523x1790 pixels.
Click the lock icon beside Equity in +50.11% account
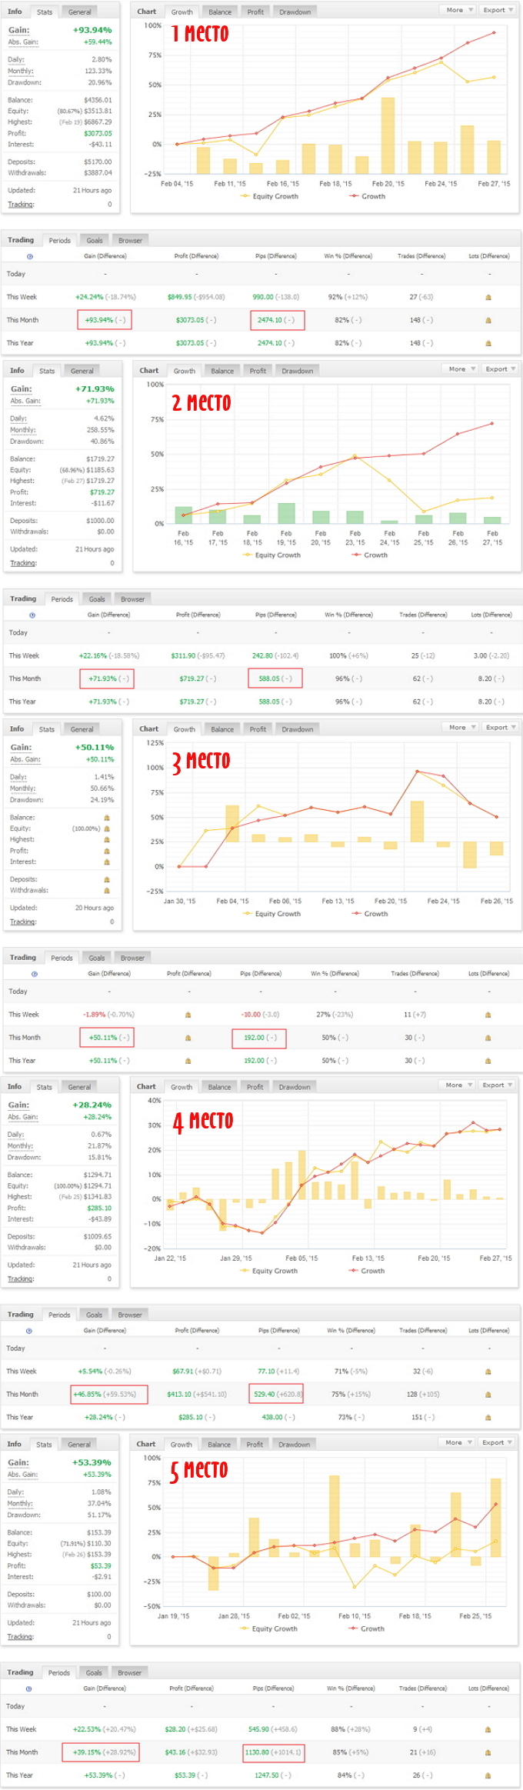click(107, 828)
